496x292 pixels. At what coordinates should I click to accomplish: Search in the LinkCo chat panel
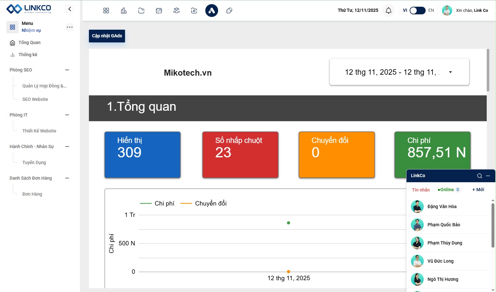point(479,176)
